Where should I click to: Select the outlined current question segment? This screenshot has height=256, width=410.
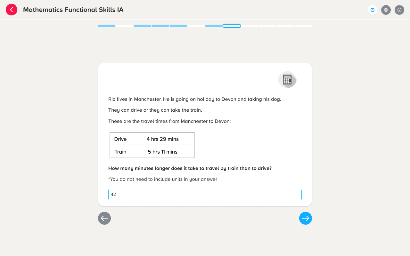click(x=232, y=26)
